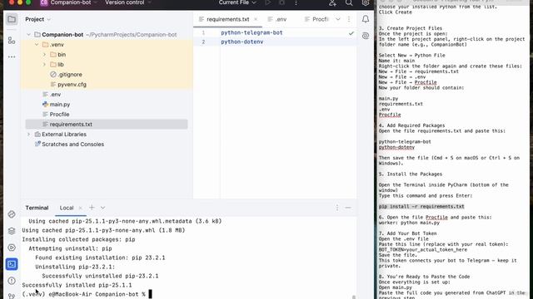This screenshot has width=533, height=299.
Task: Show more tool windows ellipsis
Action: pos(12,57)
